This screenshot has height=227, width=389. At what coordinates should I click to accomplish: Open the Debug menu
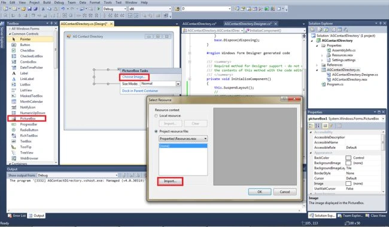click(x=59, y=2)
